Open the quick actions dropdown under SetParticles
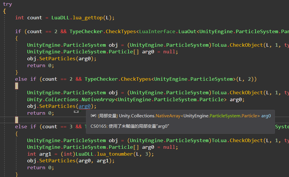This screenshot has height=177, width=289. (x=76, y=112)
